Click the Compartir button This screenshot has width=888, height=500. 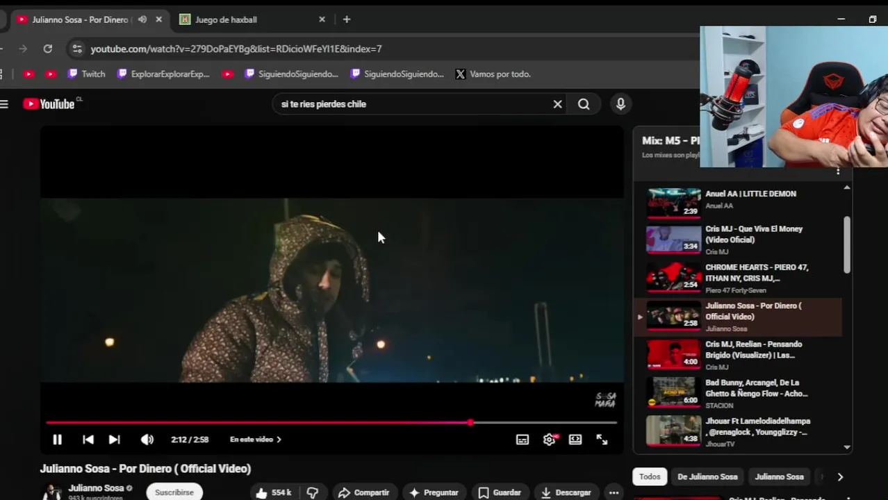click(x=363, y=492)
